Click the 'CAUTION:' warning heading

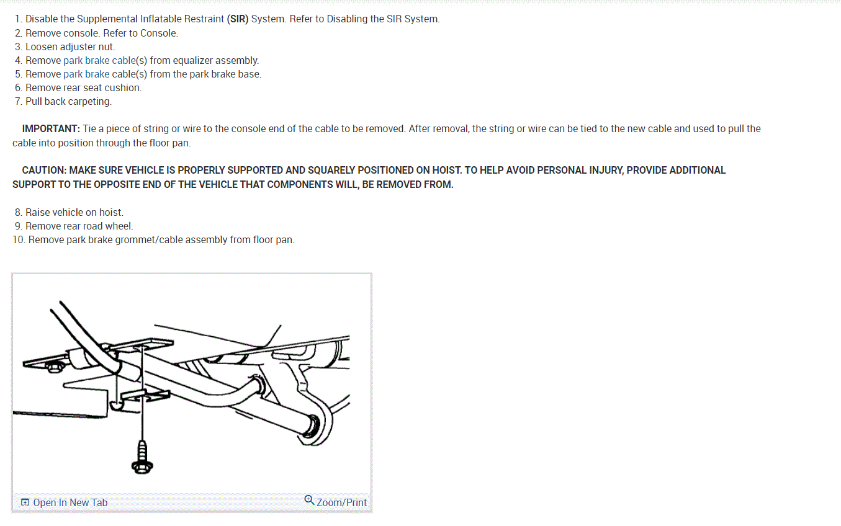[x=44, y=170]
